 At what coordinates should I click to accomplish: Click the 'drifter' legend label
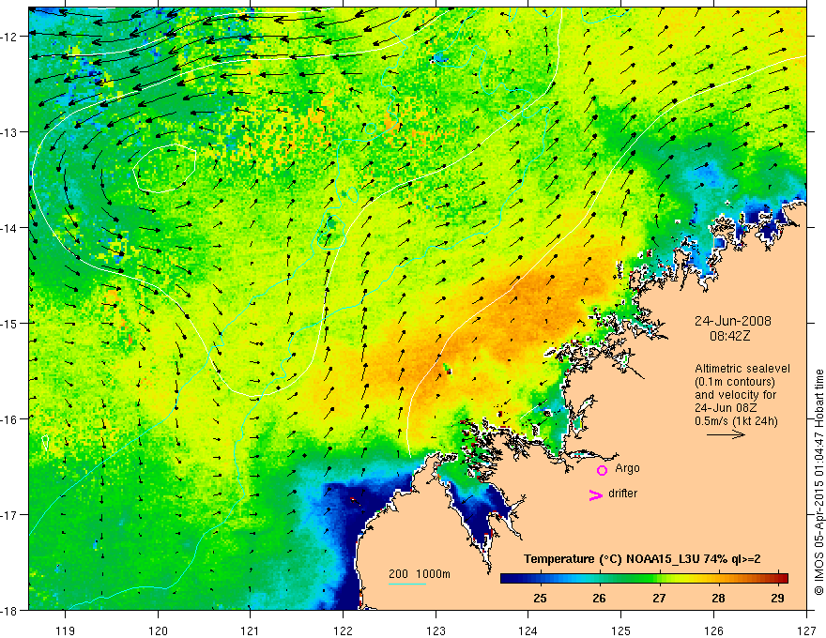[622, 494]
